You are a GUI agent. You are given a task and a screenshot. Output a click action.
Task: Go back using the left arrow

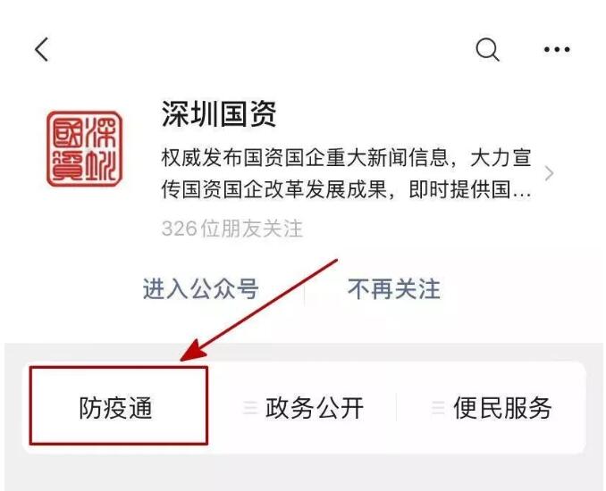tap(41, 49)
